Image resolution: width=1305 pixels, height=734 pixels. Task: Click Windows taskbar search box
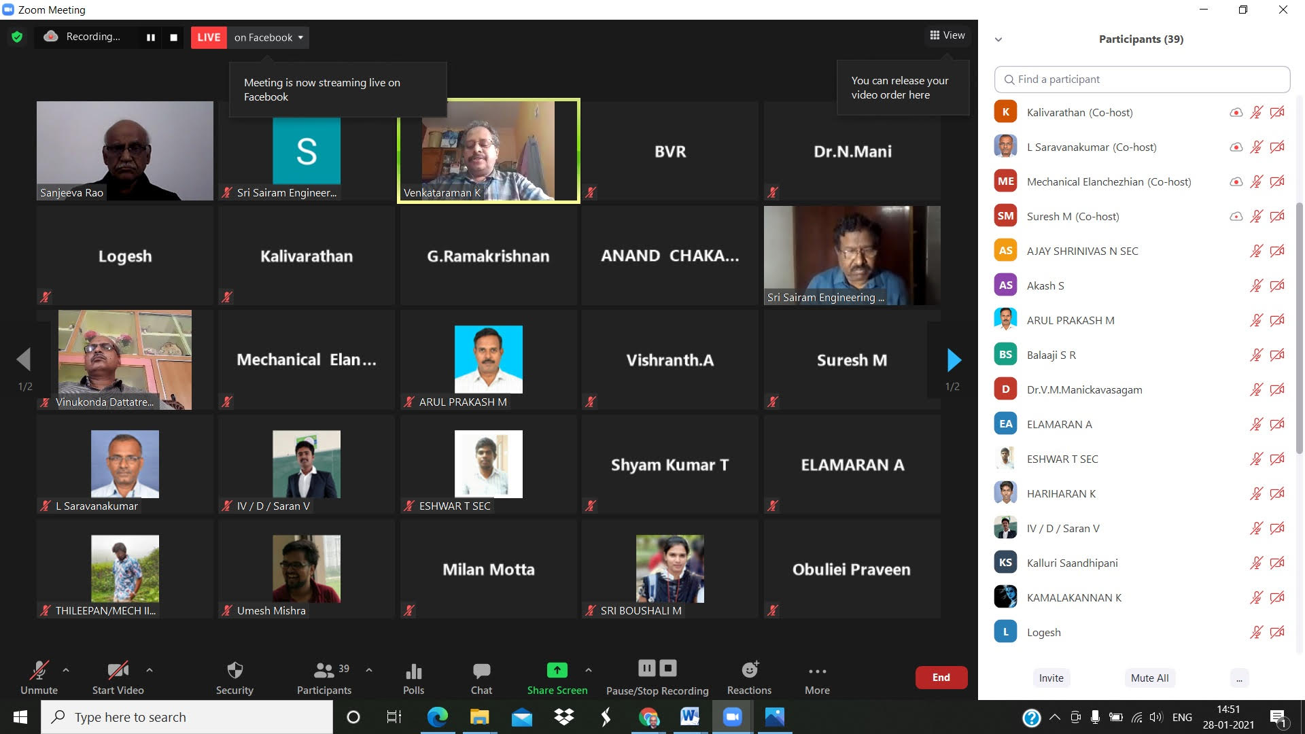coord(187,717)
